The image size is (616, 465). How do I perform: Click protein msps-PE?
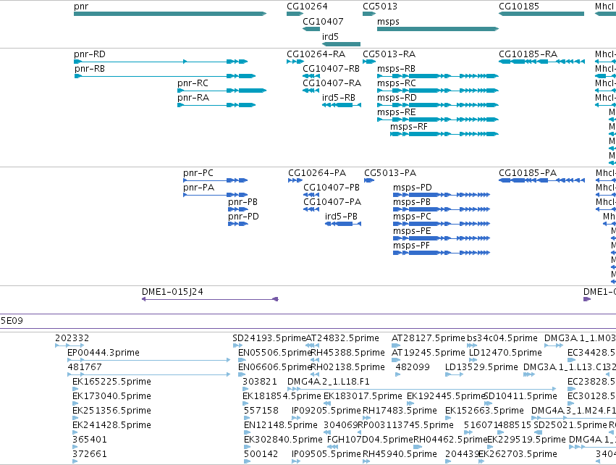pos(442,238)
